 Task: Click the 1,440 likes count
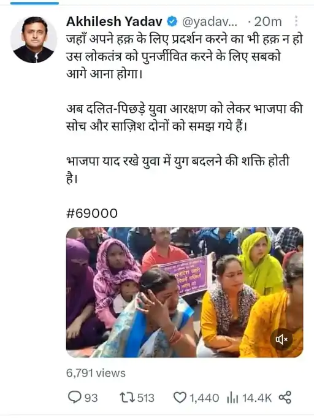tap(204, 398)
